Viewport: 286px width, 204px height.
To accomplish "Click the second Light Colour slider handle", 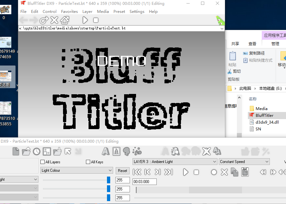I will click(x=109, y=189).
